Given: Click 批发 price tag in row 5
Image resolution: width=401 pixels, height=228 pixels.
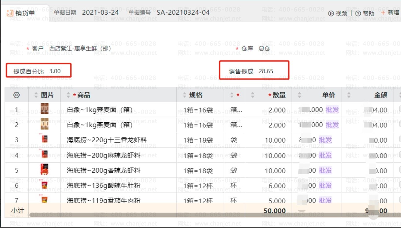Looking at the screenshot, I should [325, 170].
